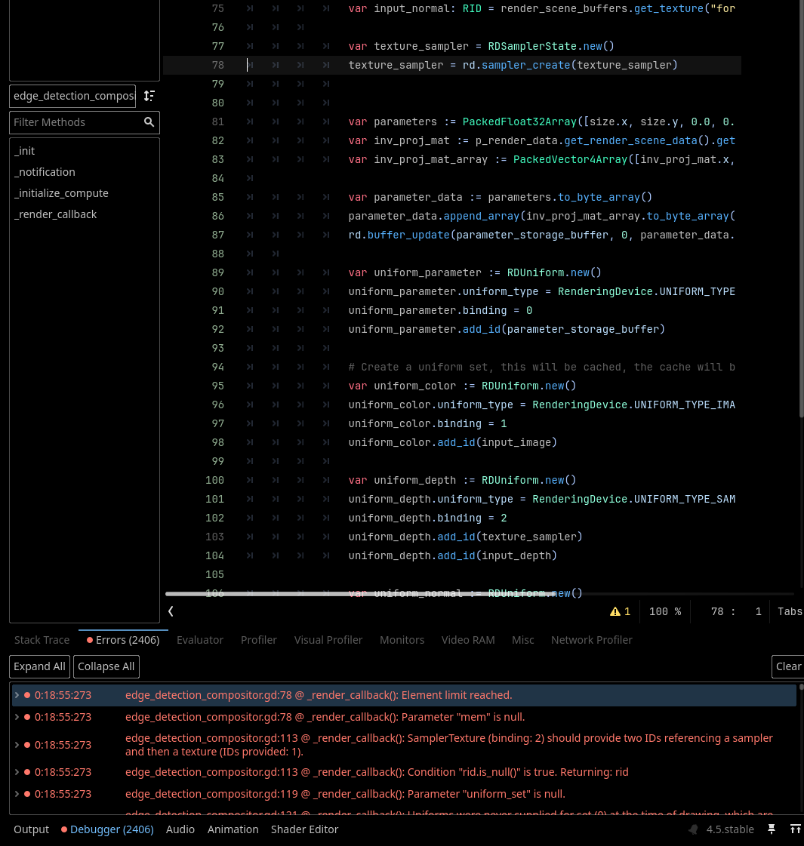Click the search magnifier in Filter Methods
Screen dimensions: 804x846
coord(149,122)
